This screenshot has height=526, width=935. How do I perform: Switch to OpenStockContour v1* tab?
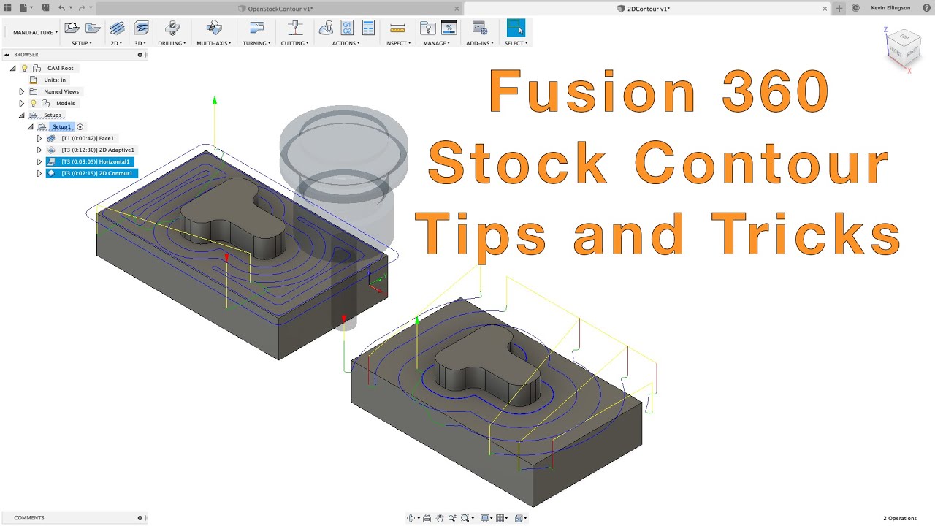[x=280, y=9]
